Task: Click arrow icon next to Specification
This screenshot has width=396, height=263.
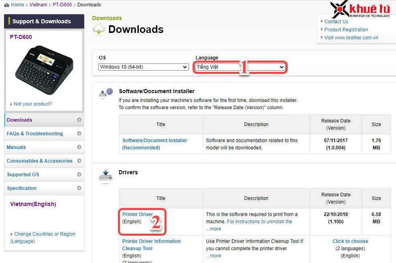Action: coord(79,188)
